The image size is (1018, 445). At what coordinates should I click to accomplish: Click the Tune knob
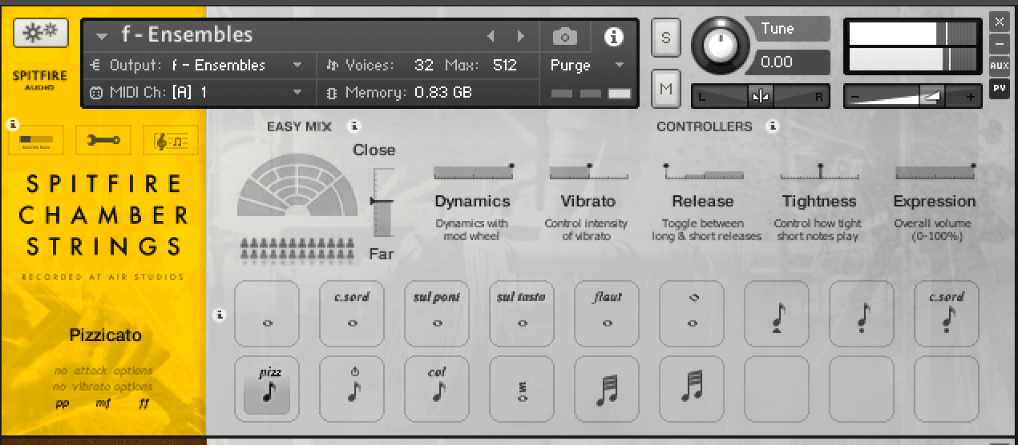[719, 44]
